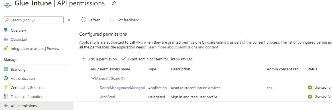Screen dimensions: 332x110
Task: Click the Certificates & secrets key icon
Action: (x=6, y=87)
